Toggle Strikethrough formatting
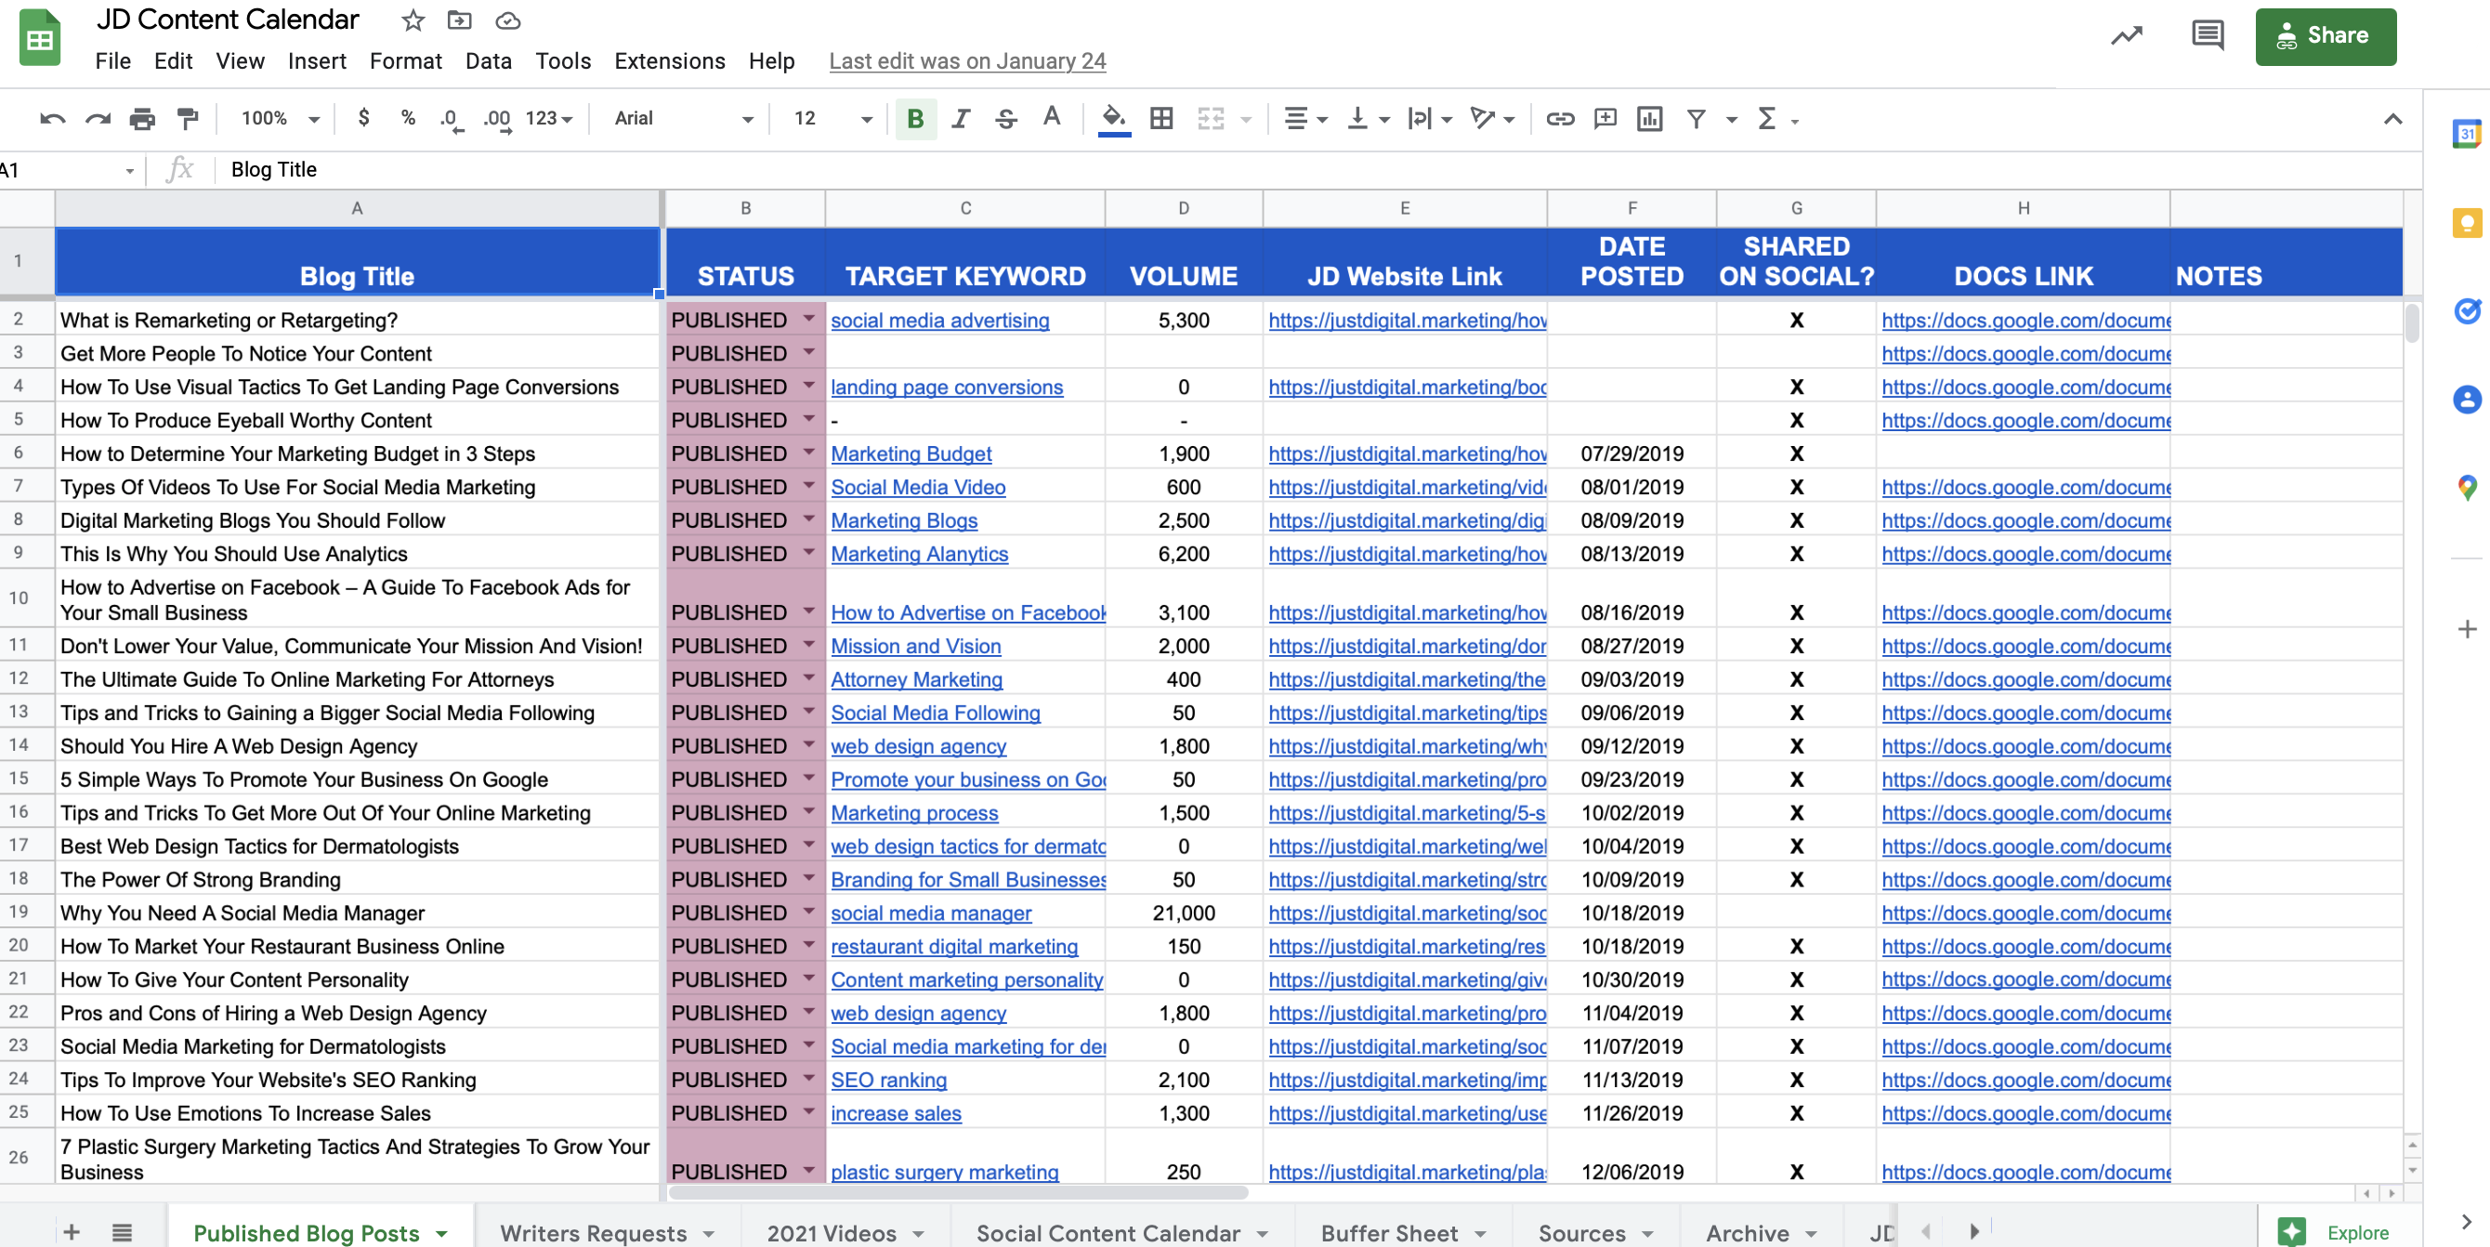The height and width of the screenshot is (1247, 2490). pos(1005,119)
